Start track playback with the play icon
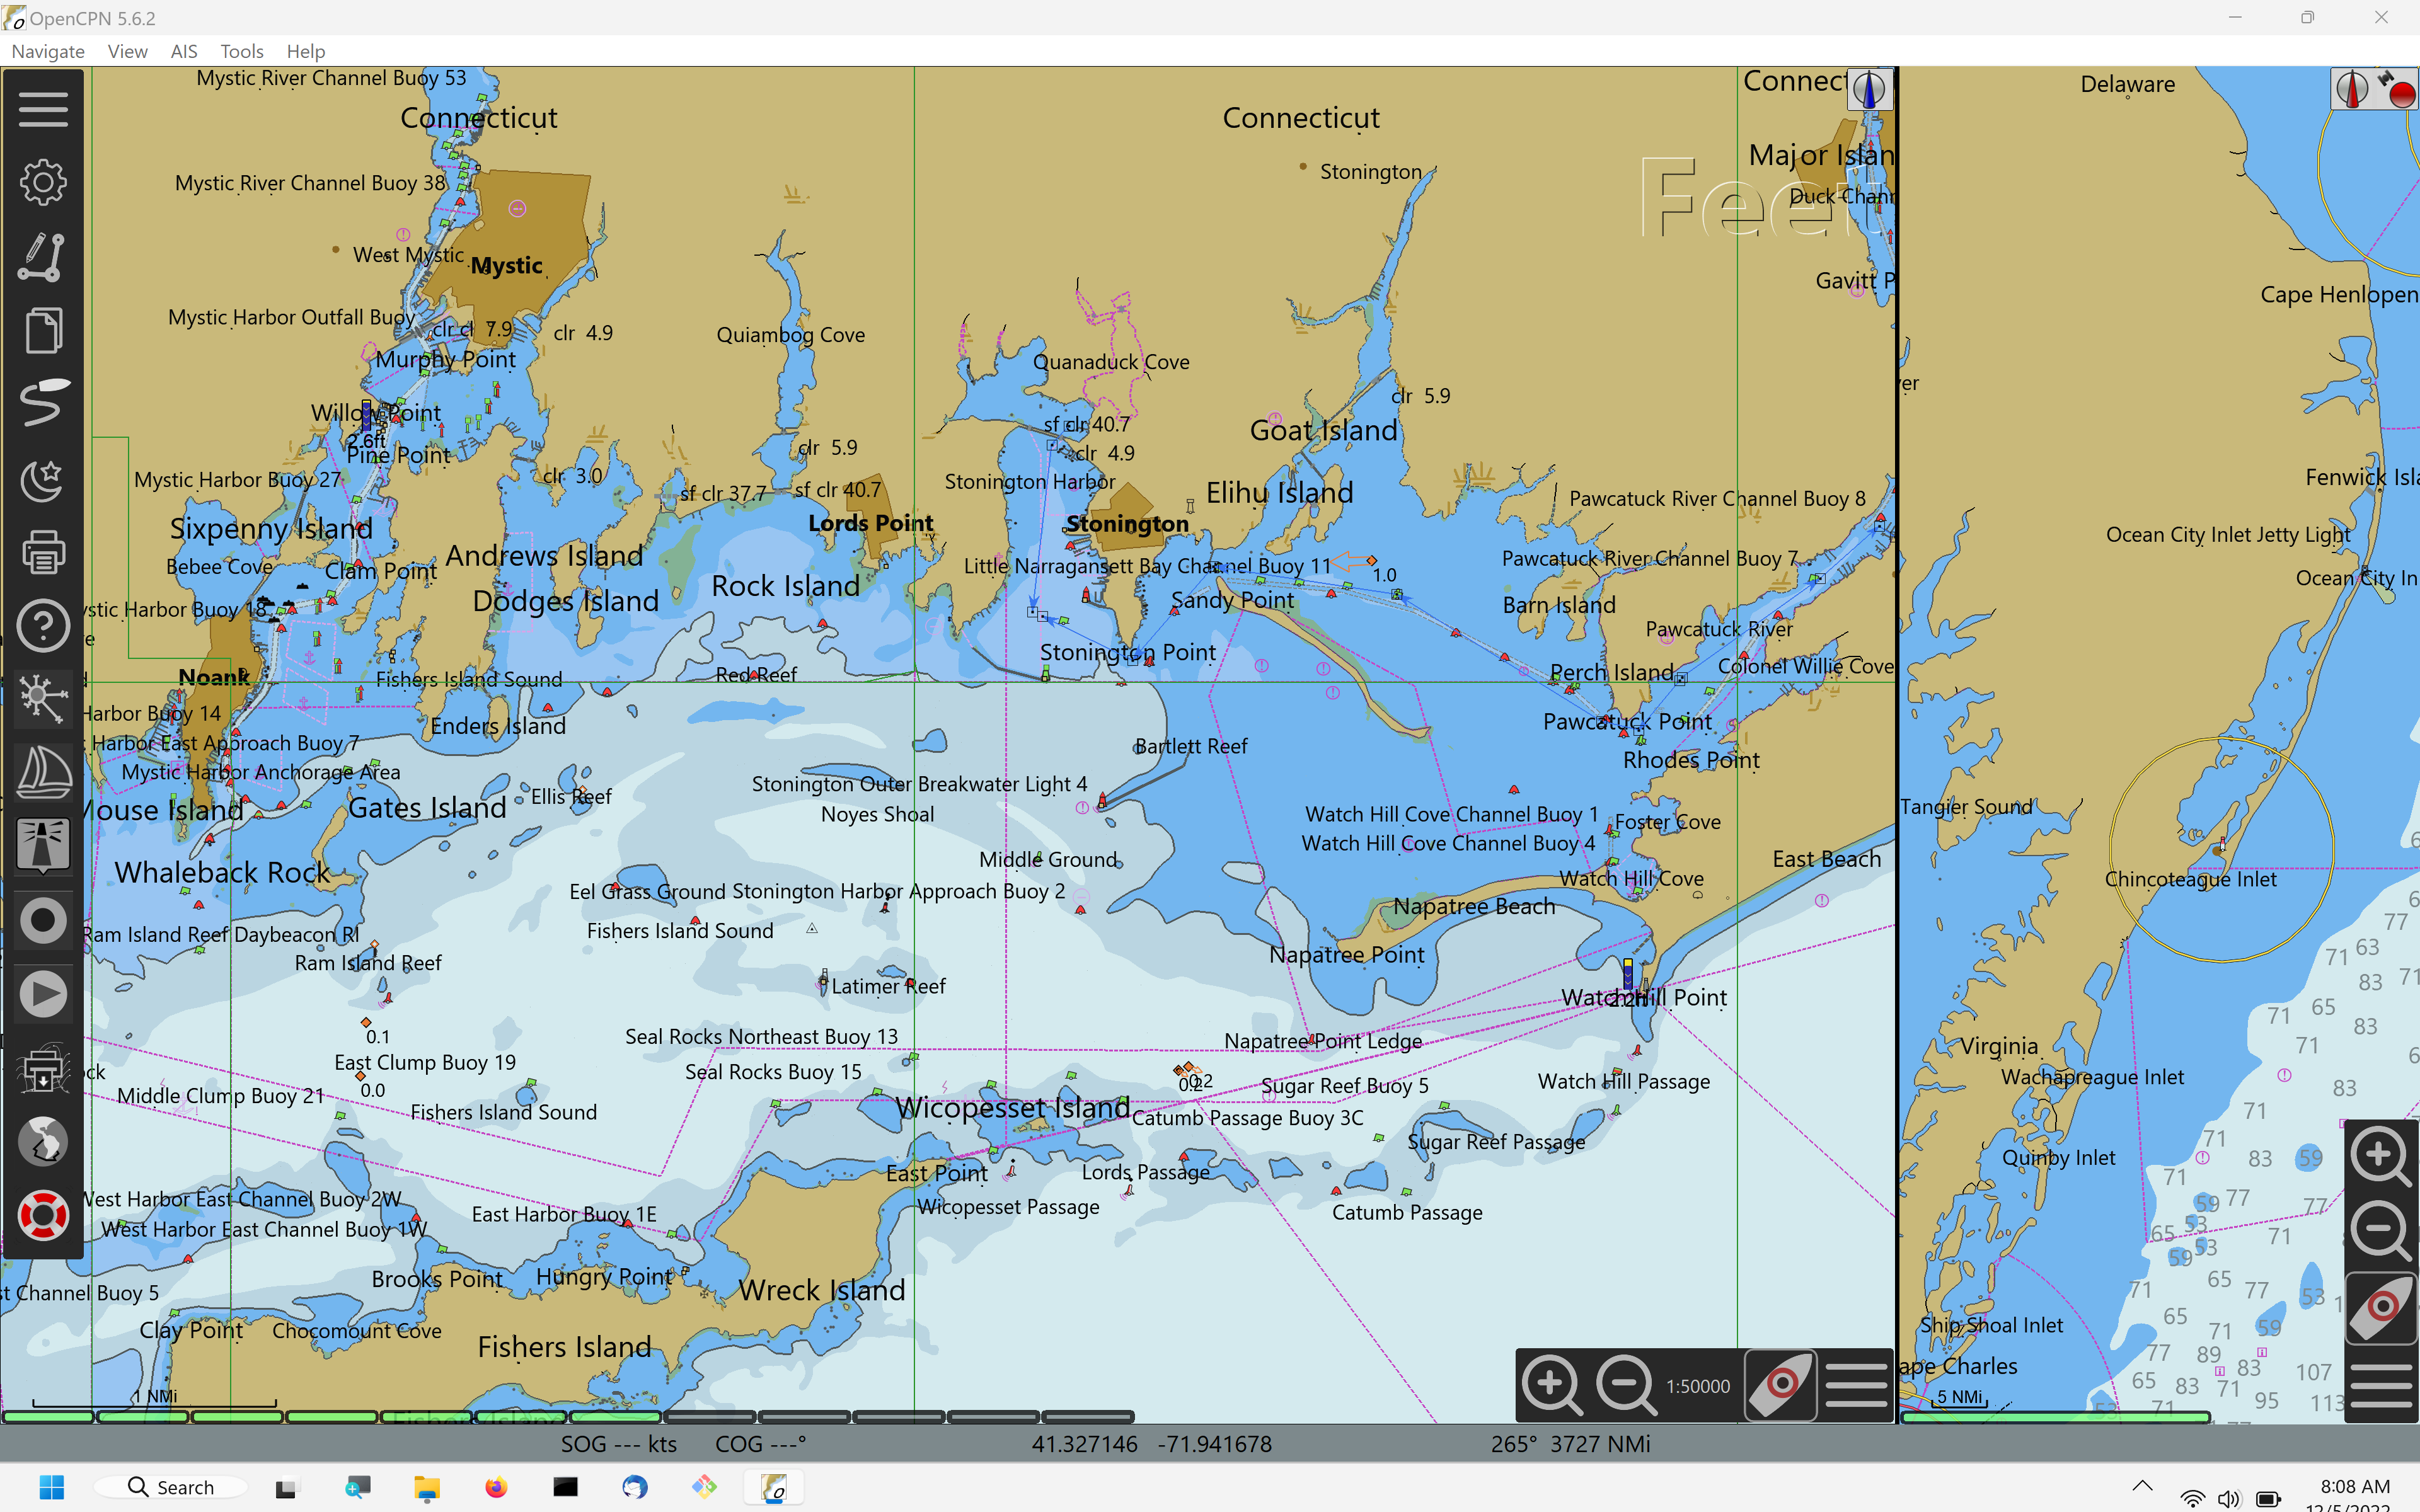This screenshot has height=1512, width=2420. (44, 993)
